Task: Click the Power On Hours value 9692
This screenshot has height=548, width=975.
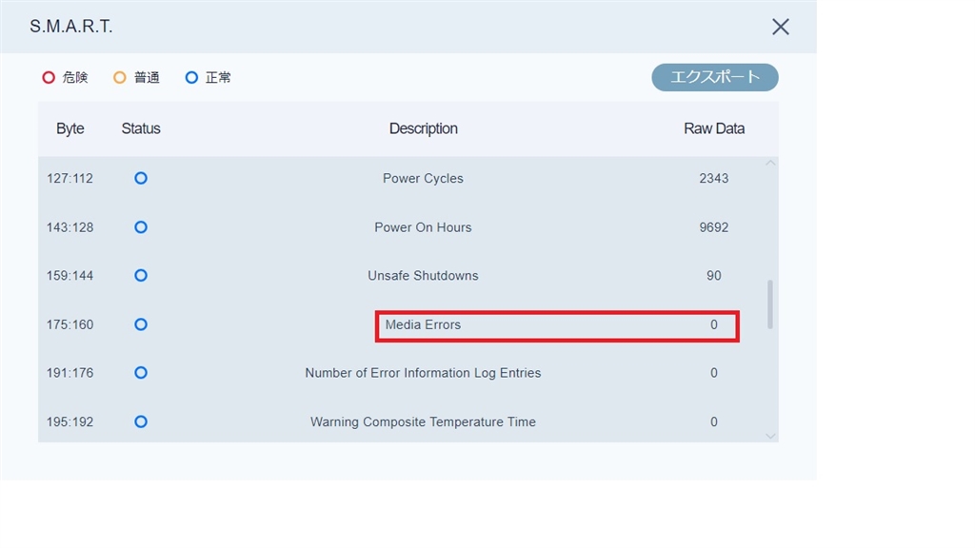Action: (714, 227)
